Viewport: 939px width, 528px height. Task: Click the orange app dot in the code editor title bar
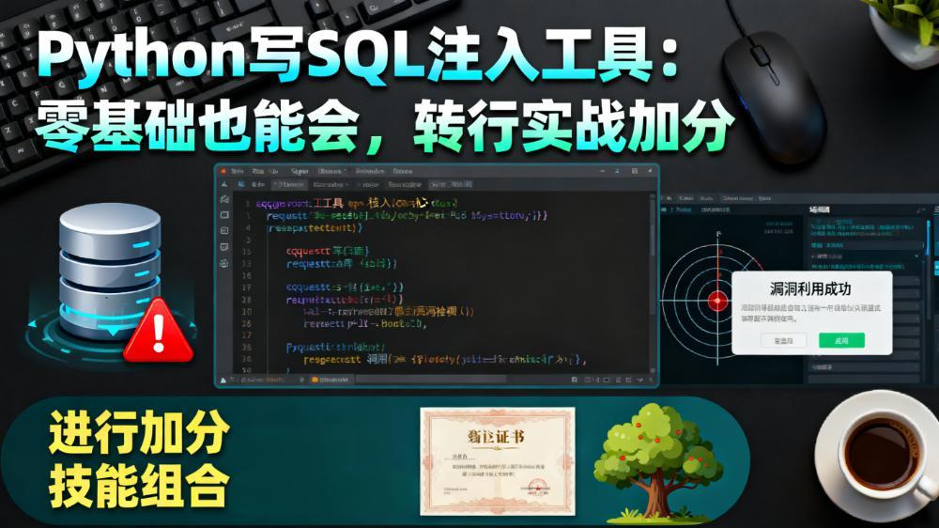tap(223, 171)
